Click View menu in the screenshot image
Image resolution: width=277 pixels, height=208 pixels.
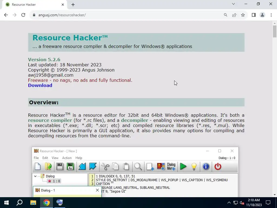(55, 158)
